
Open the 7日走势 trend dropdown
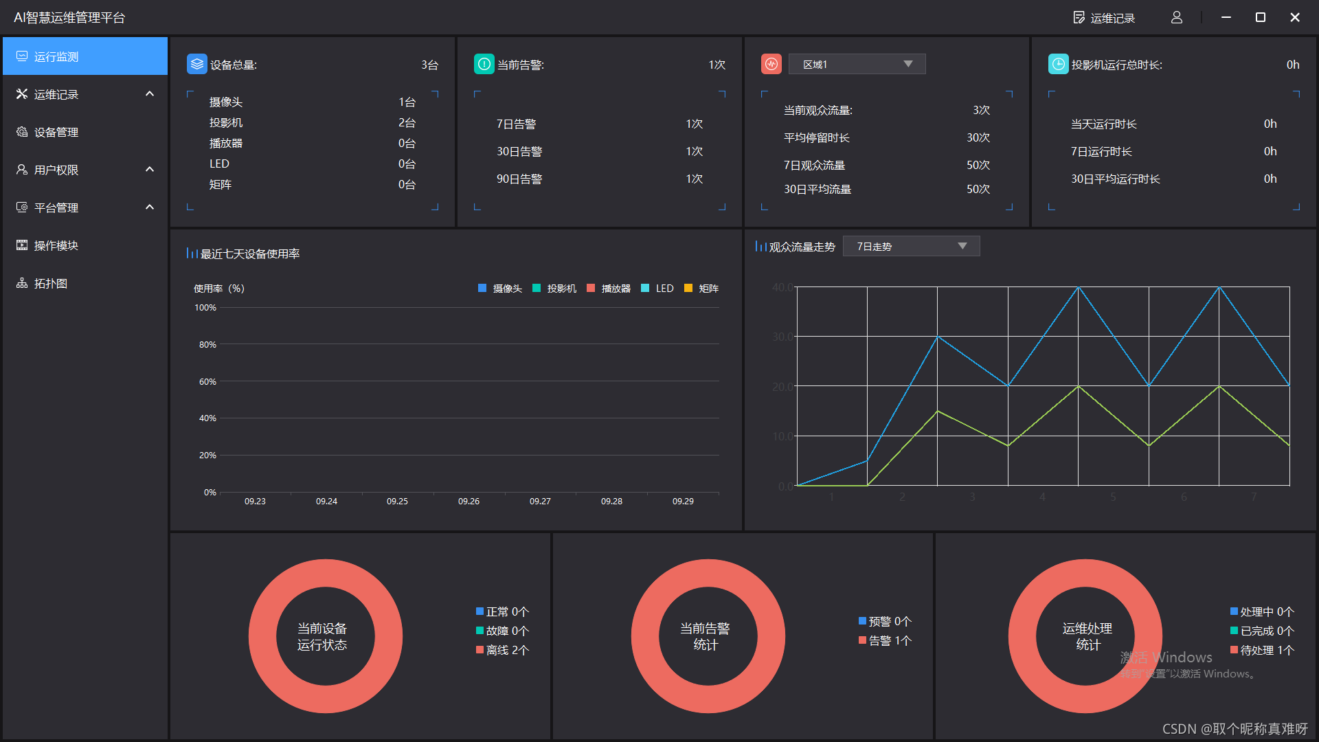pyautogui.click(x=911, y=247)
